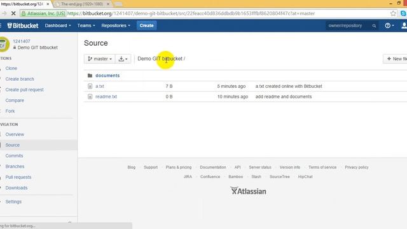Viewport: 407px width, 229px height.
Task: Expand the Dashboard menu
Action: (58, 25)
